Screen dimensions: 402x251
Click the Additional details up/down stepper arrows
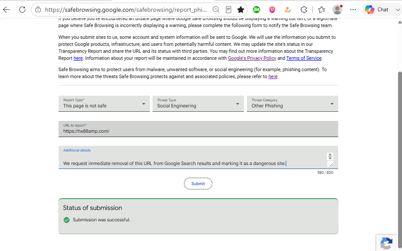pyautogui.click(x=330, y=156)
